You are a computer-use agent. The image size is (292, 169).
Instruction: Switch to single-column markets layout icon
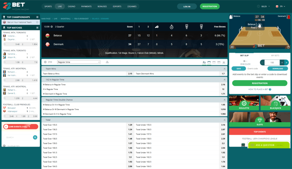coord(209,62)
